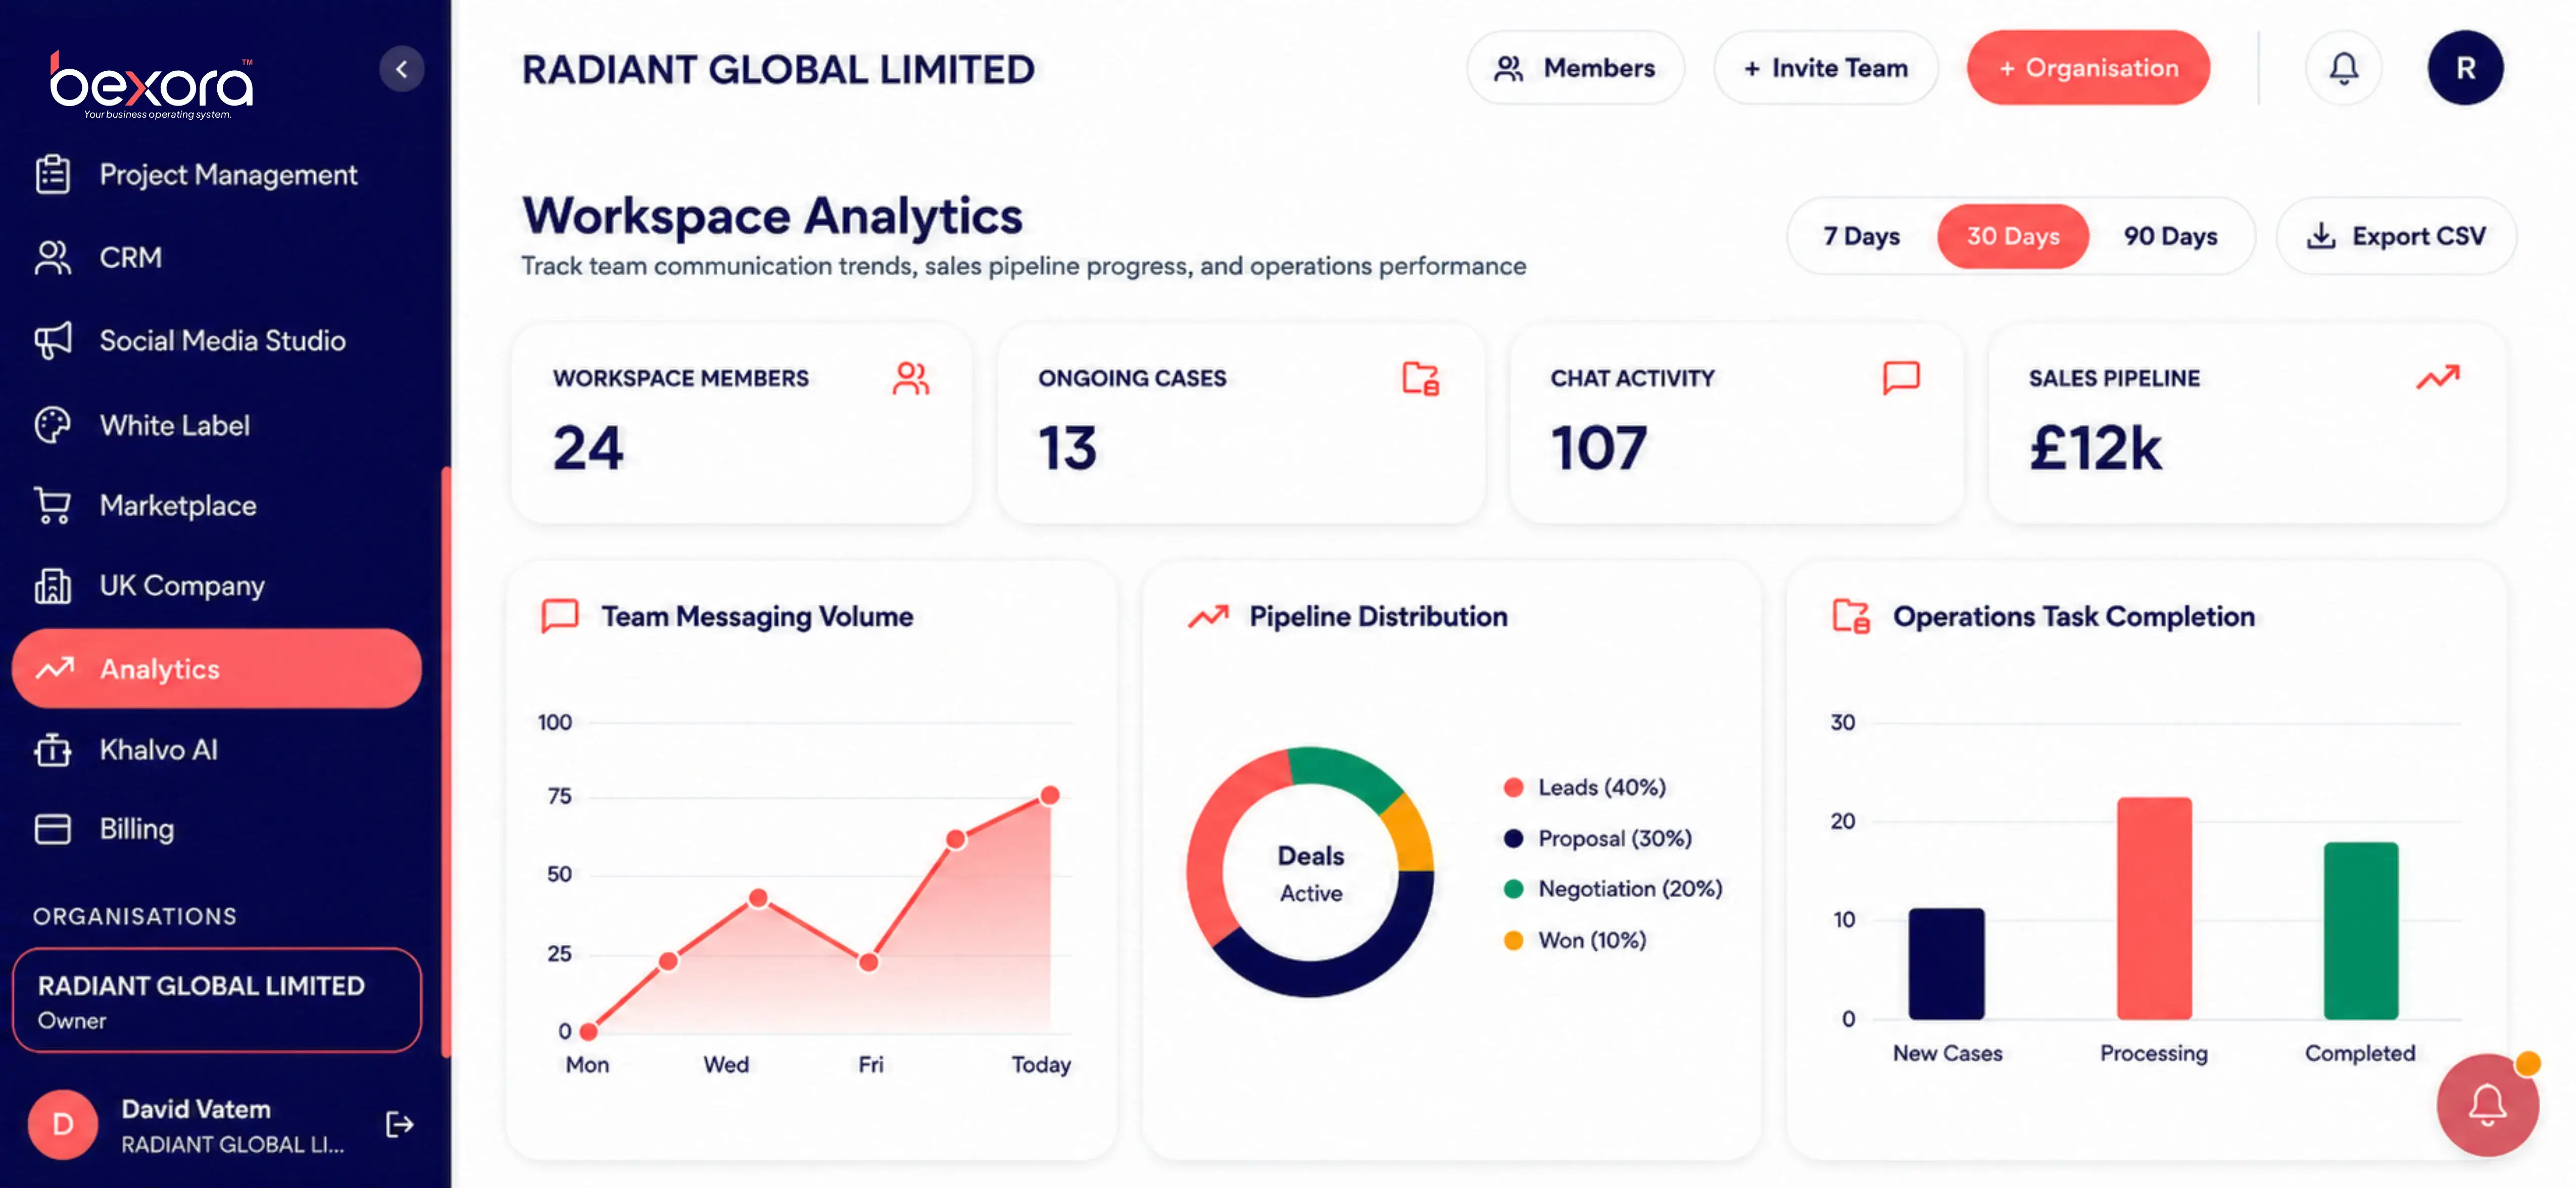2576x1188 pixels.
Task: Click the Social Media Studio megaphone icon
Action: [53, 340]
